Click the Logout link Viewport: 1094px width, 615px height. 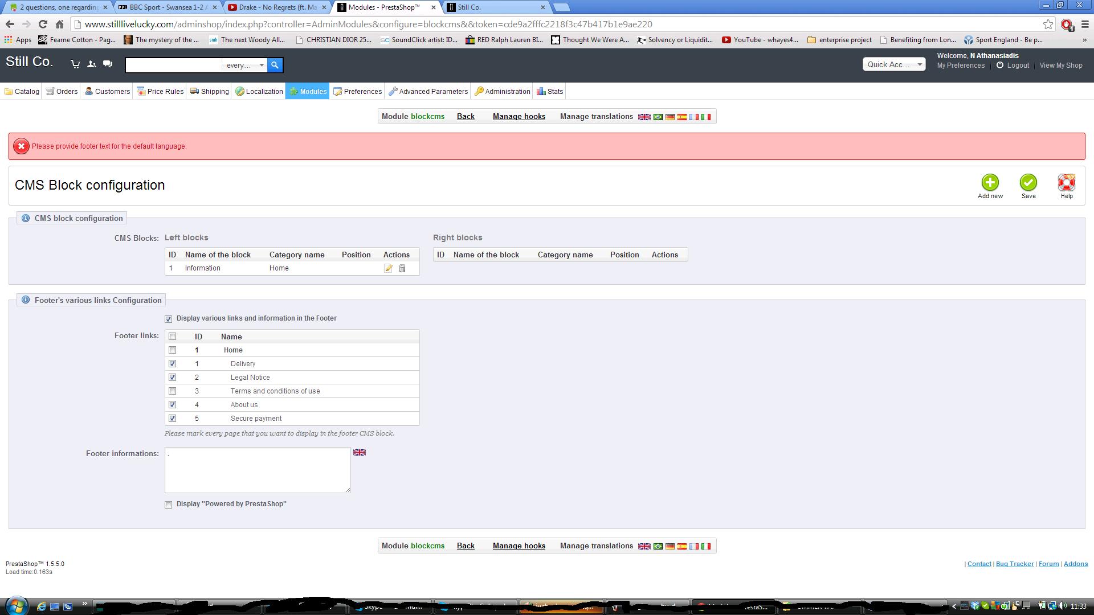click(x=1017, y=65)
